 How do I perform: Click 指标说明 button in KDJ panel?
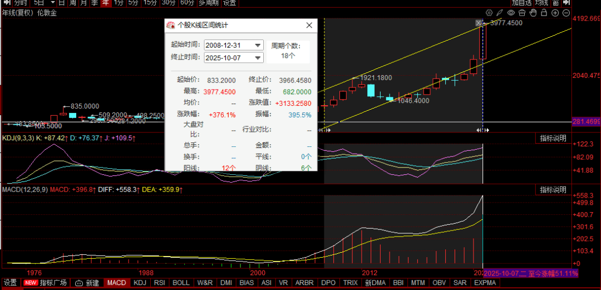[553, 138]
